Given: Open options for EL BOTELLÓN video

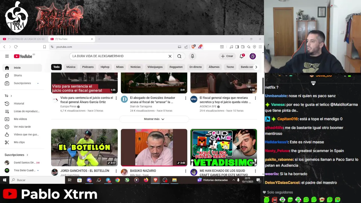Looking at the screenshot, I should [116, 171].
